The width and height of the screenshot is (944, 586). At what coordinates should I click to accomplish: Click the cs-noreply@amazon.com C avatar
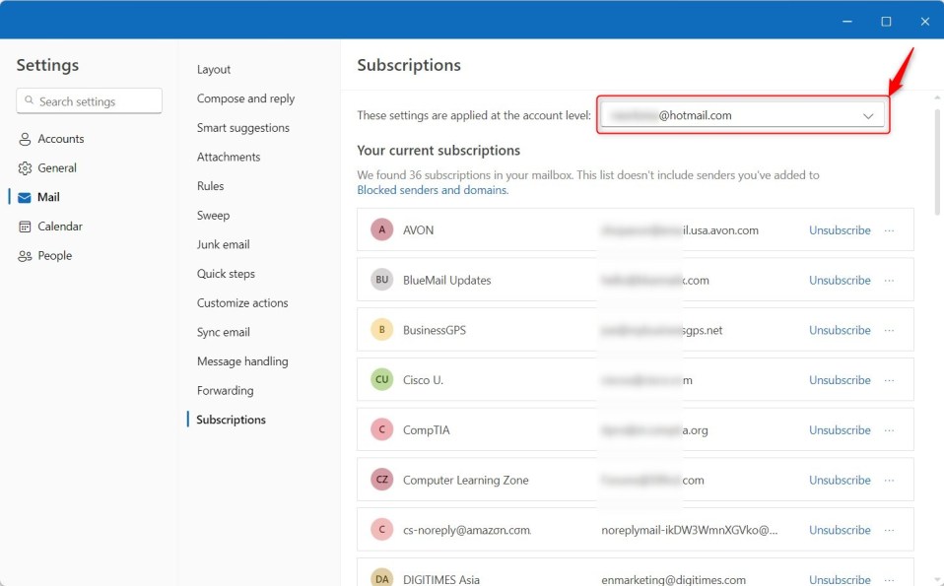point(381,529)
